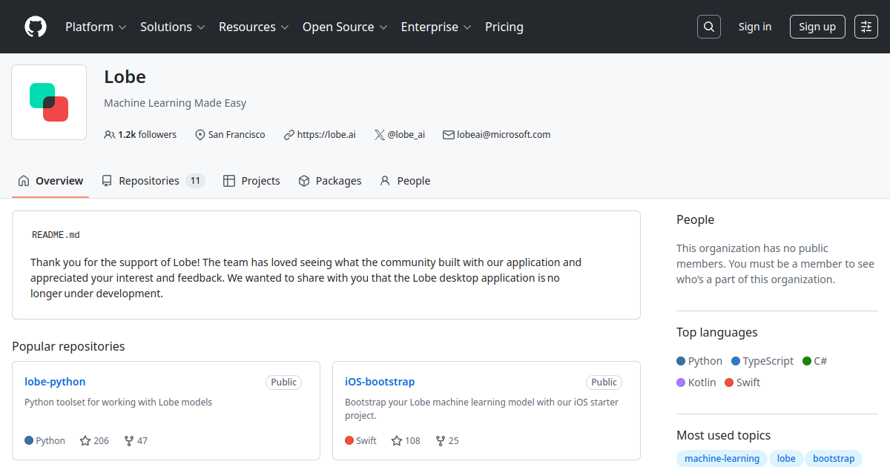
Task: Switch to the Repositories tab
Action: point(152,181)
